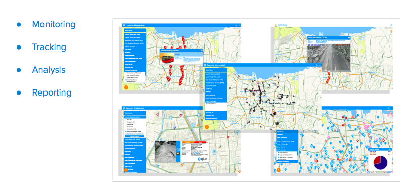Click the red bus picture in popup
The height and width of the screenshot is (186, 407).
(x=167, y=58)
